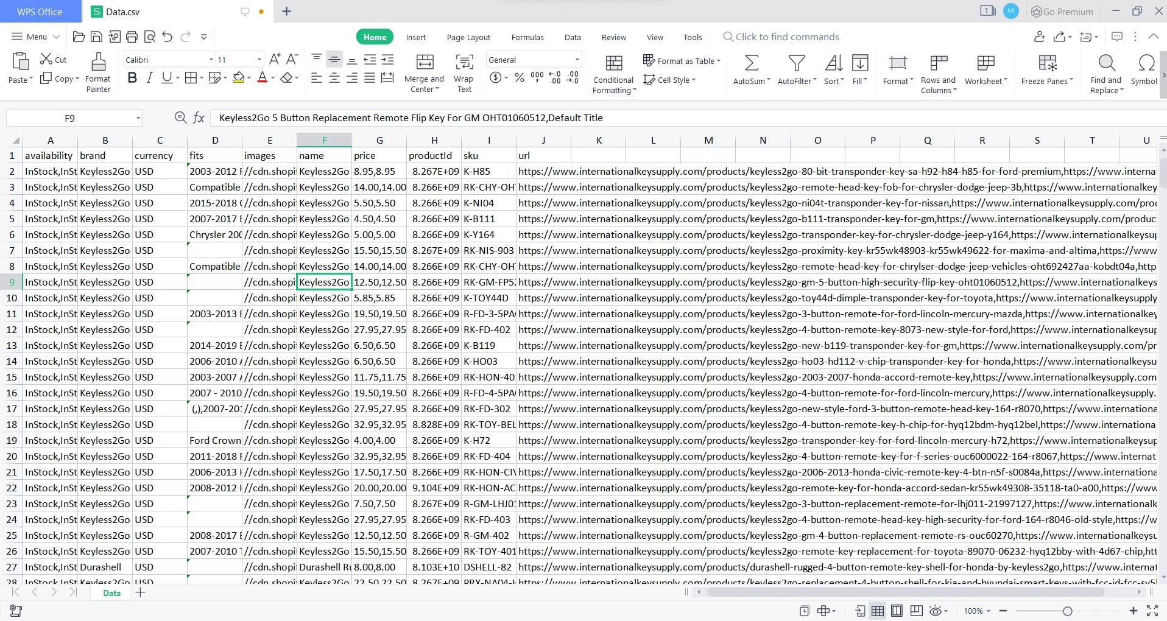Click the Go Premium button
The image size is (1167, 621).
(1062, 12)
